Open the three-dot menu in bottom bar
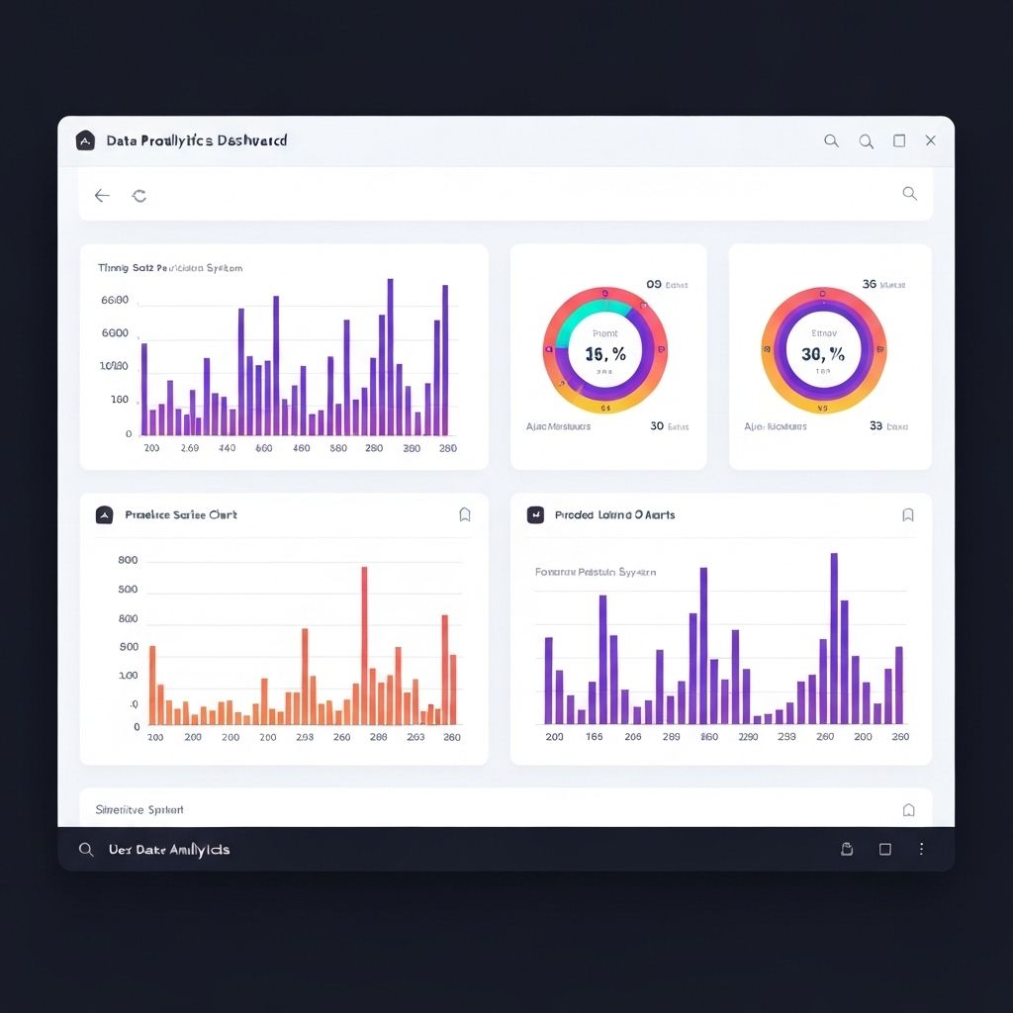 click(921, 849)
